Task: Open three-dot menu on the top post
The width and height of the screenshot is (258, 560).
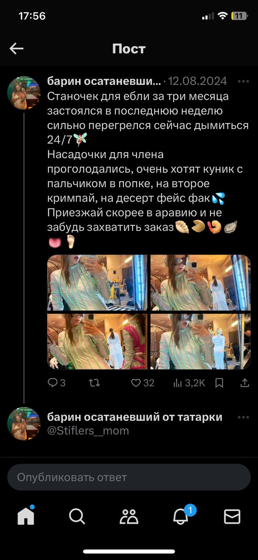Action: click(x=243, y=81)
